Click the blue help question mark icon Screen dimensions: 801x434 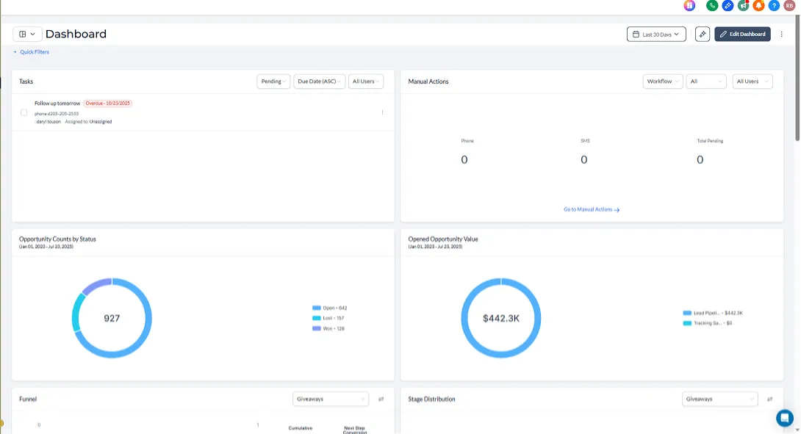[x=774, y=6]
